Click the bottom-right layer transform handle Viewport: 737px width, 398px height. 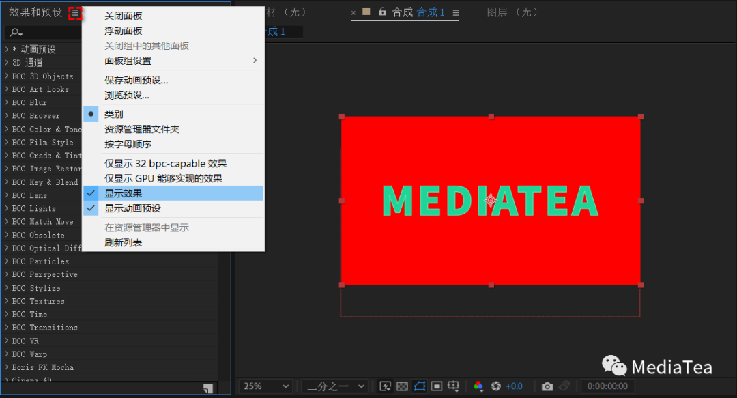coord(641,285)
